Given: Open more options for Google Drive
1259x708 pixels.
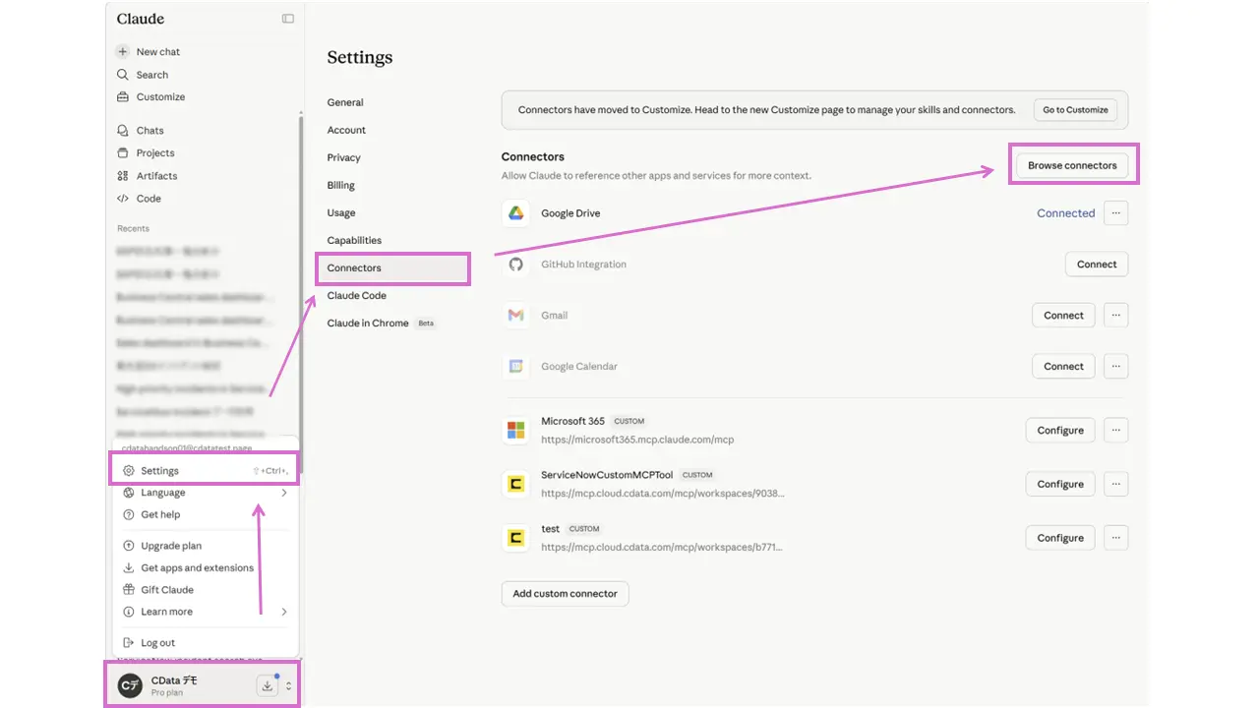Looking at the screenshot, I should [x=1115, y=213].
